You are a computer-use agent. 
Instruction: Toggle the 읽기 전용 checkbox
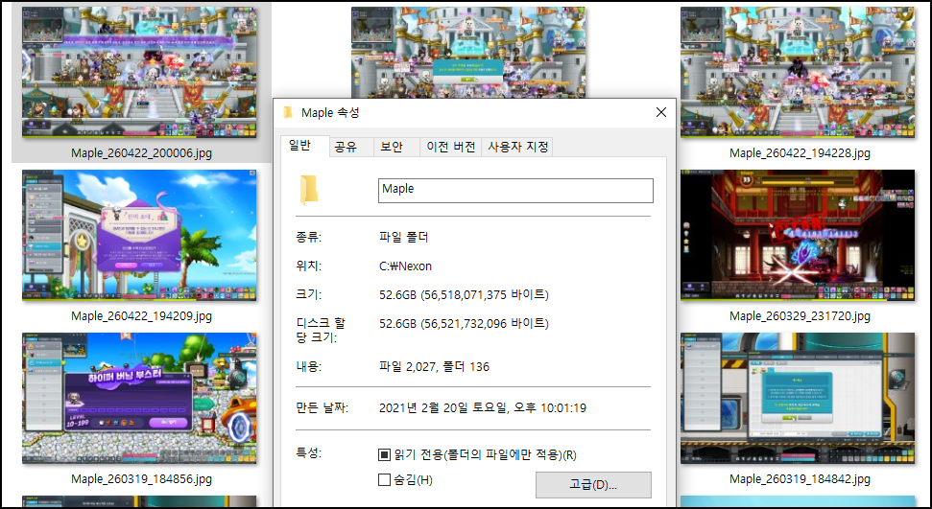point(385,455)
